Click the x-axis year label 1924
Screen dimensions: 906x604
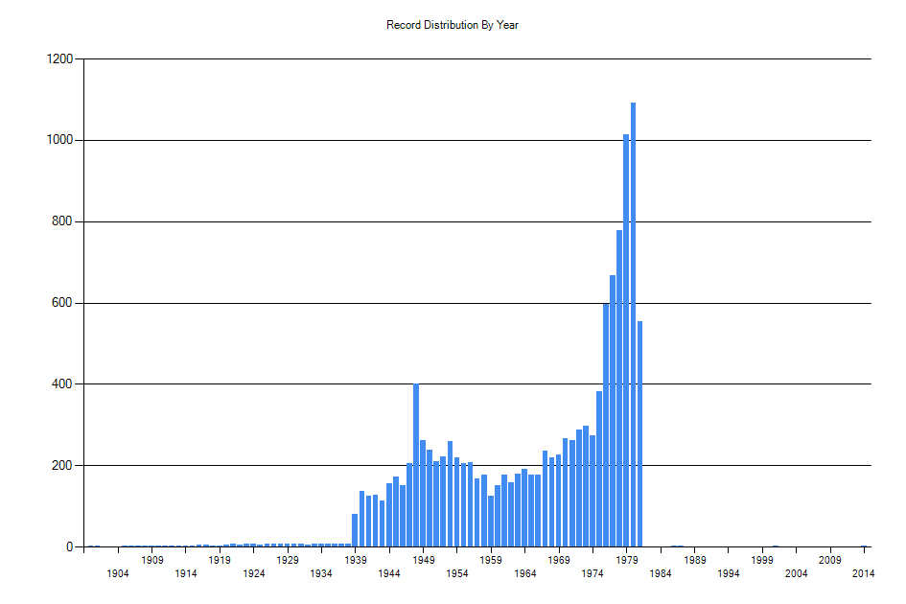pos(254,573)
